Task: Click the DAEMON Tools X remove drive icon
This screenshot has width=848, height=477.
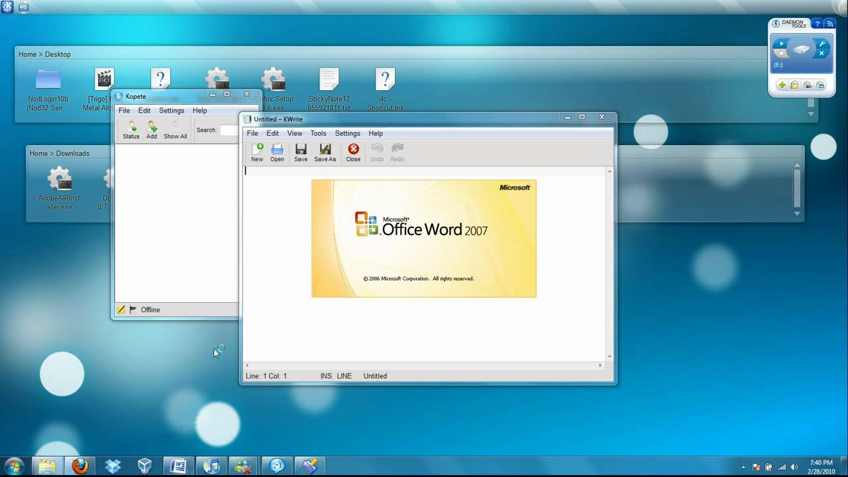Action: point(821,53)
